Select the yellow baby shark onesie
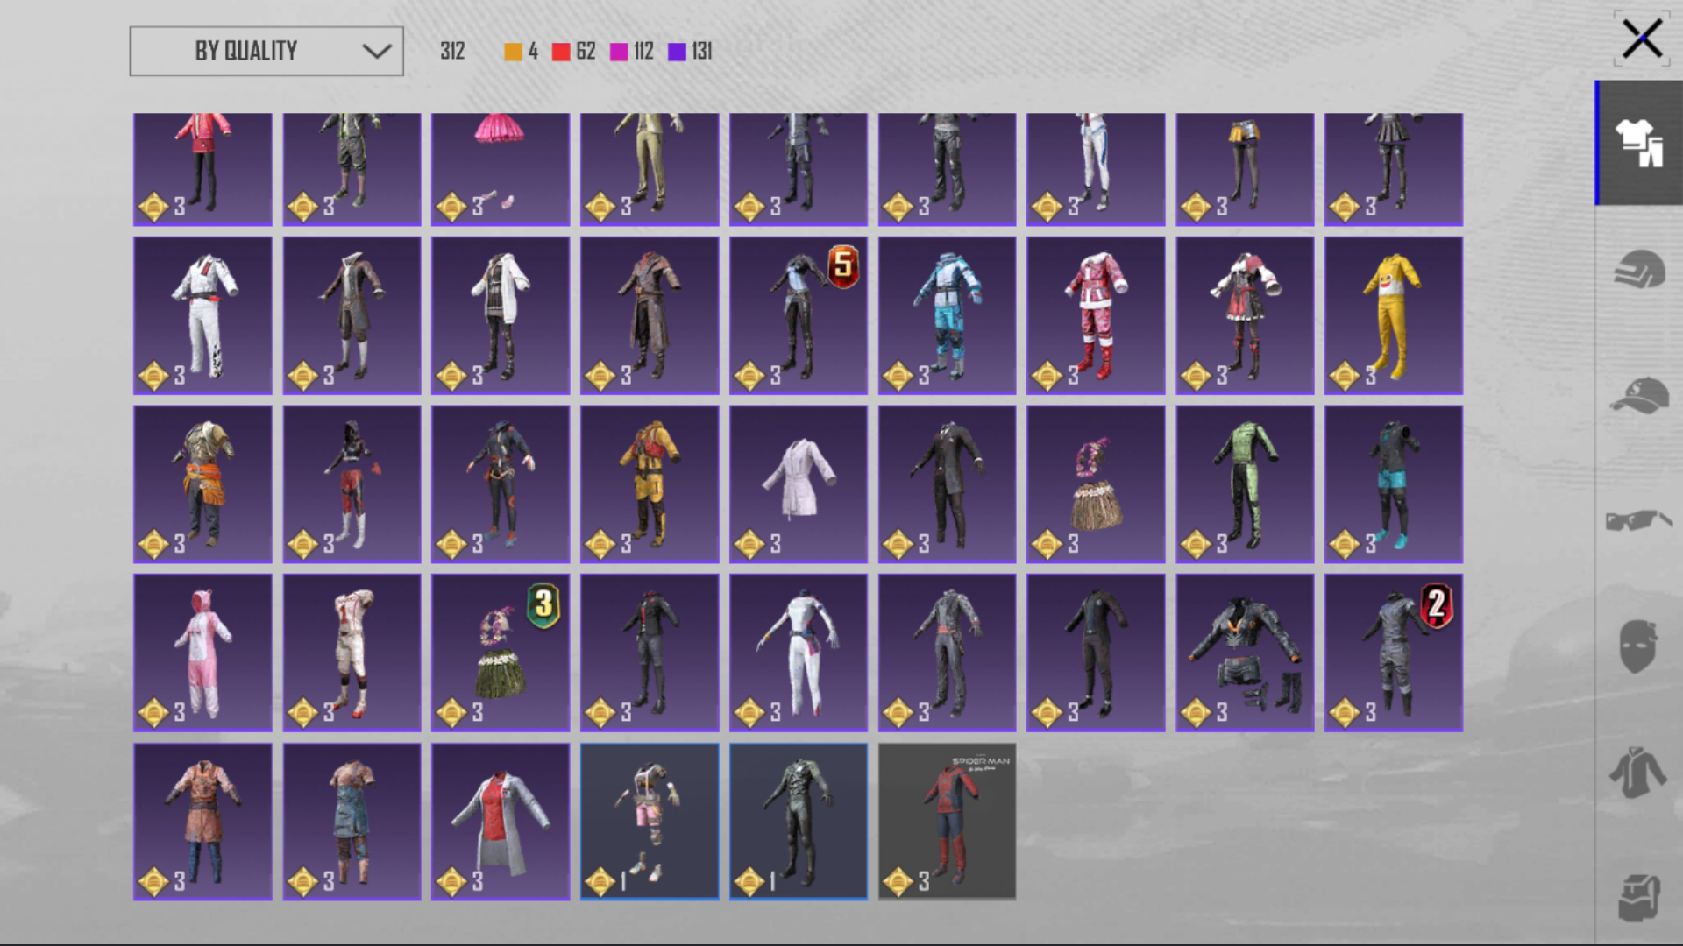 (x=1394, y=315)
